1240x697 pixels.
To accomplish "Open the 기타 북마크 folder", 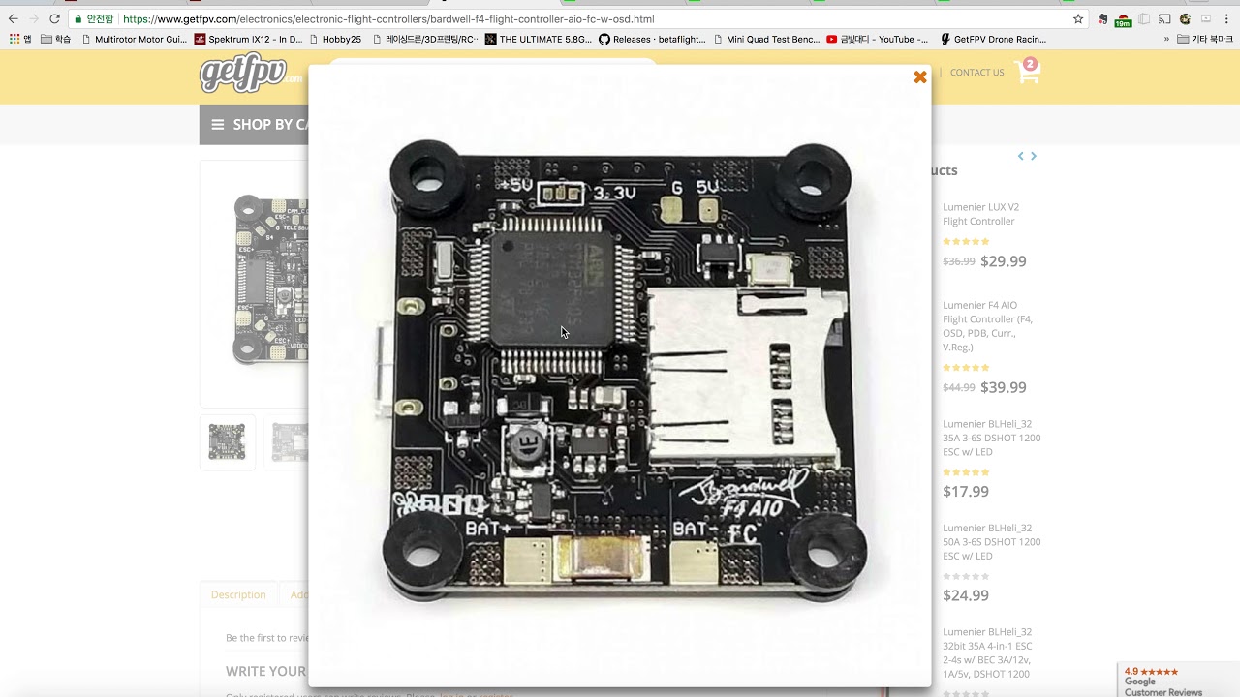I will [x=1205, y=40].
